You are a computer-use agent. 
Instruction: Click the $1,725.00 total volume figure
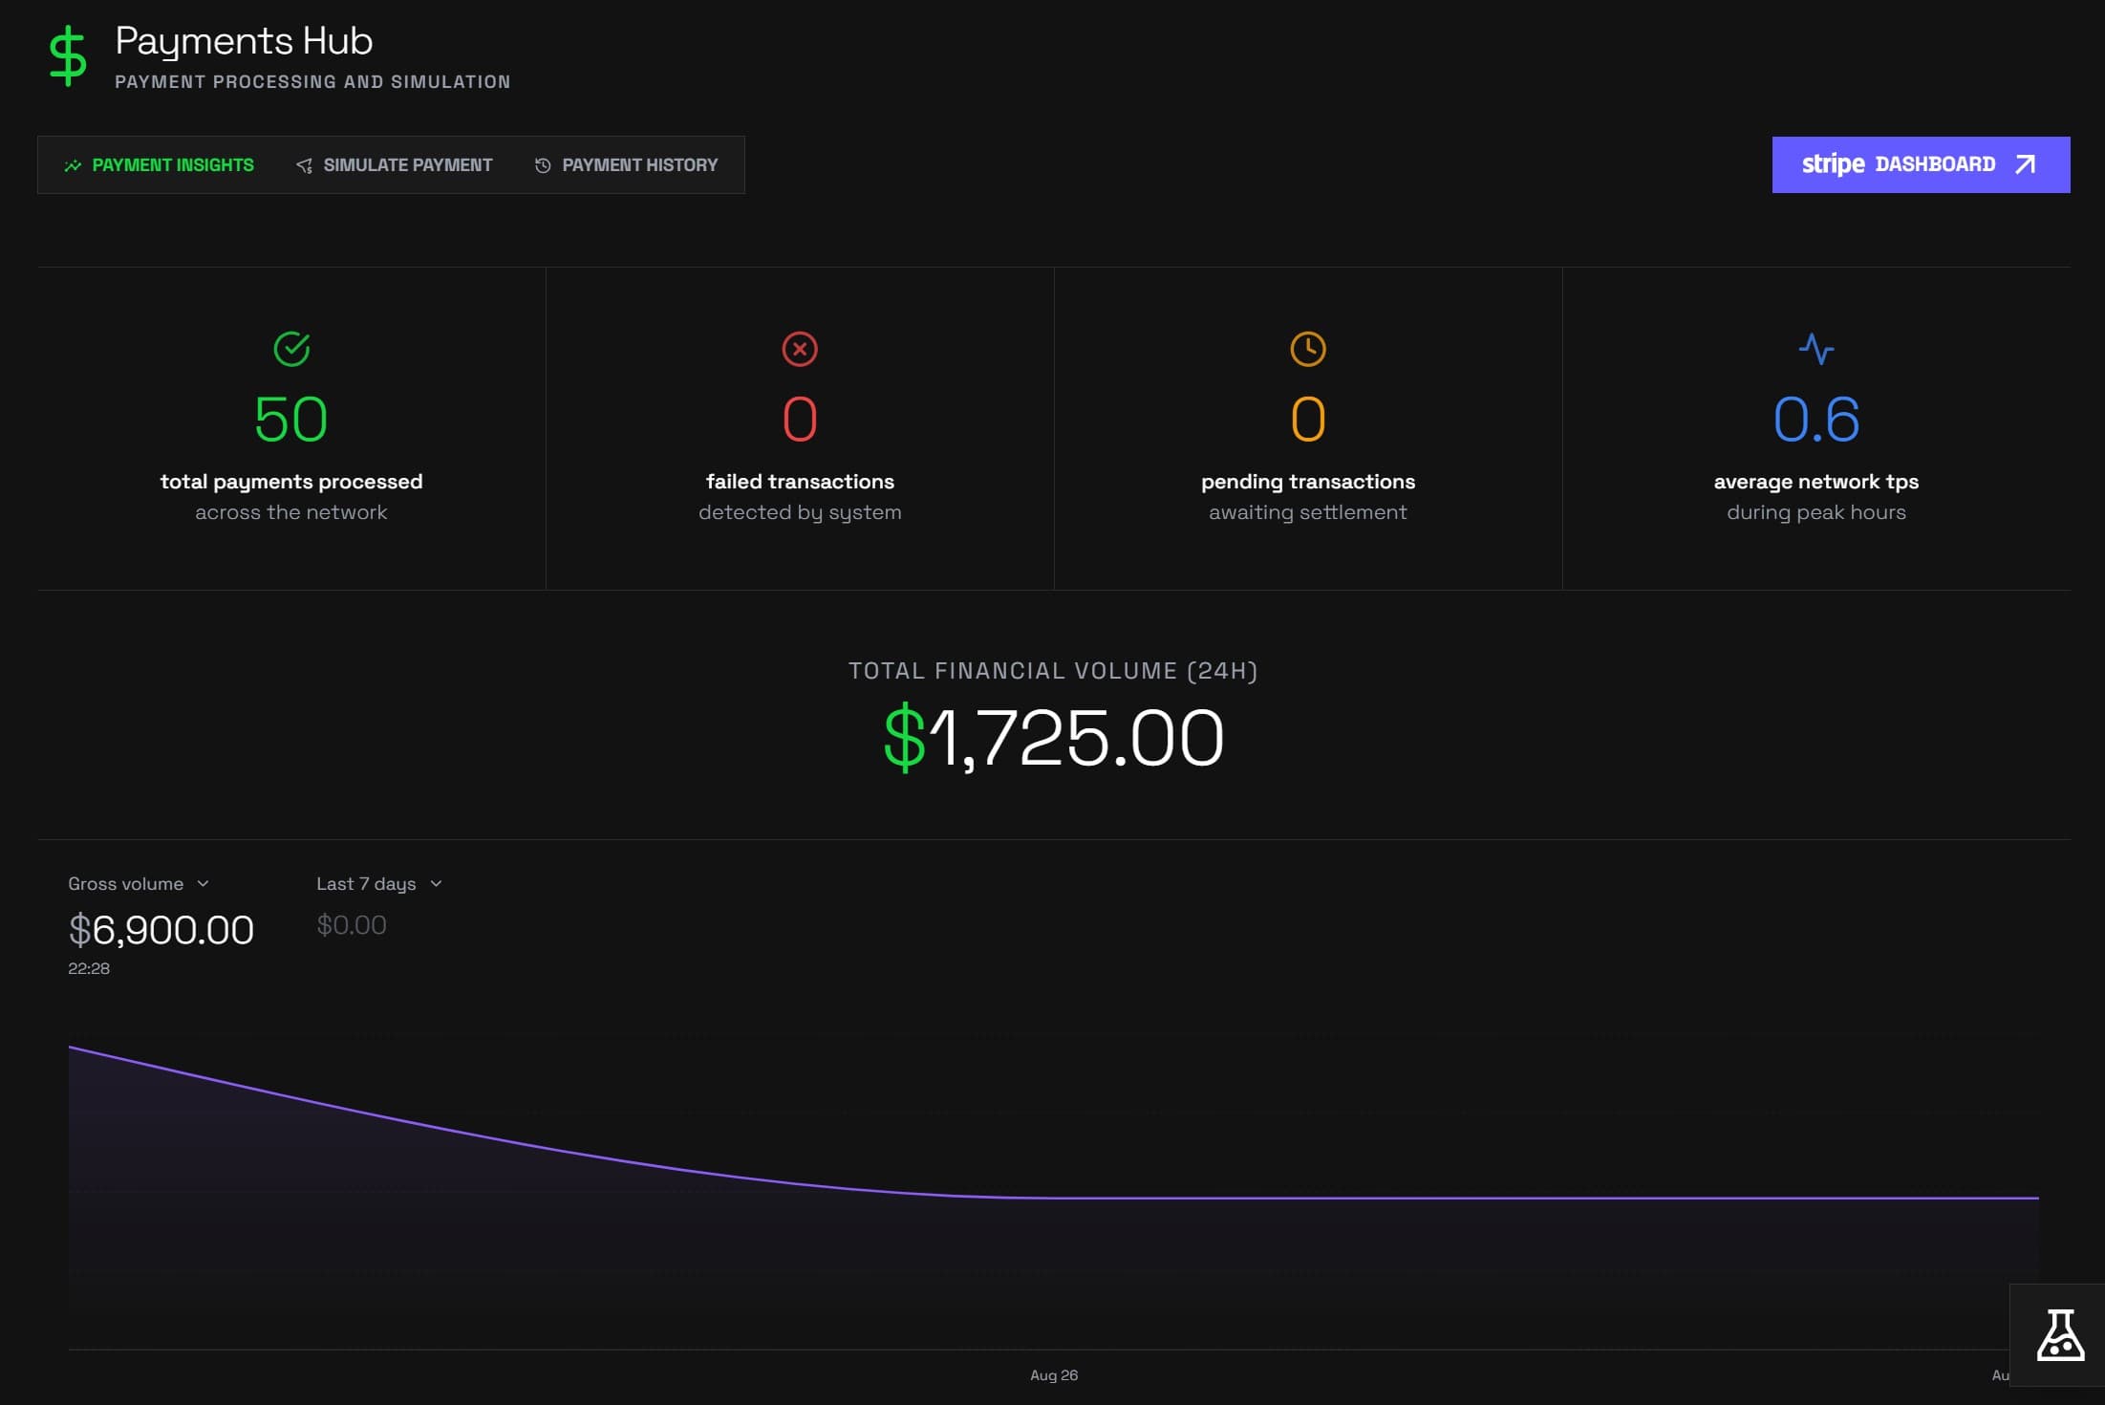point(1054,737)
